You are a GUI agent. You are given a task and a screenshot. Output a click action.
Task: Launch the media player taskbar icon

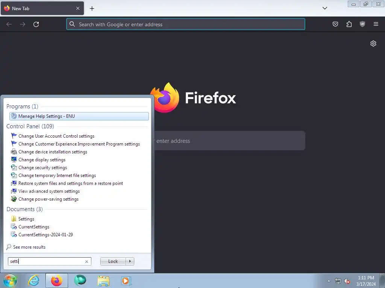(x=126, y=280)
